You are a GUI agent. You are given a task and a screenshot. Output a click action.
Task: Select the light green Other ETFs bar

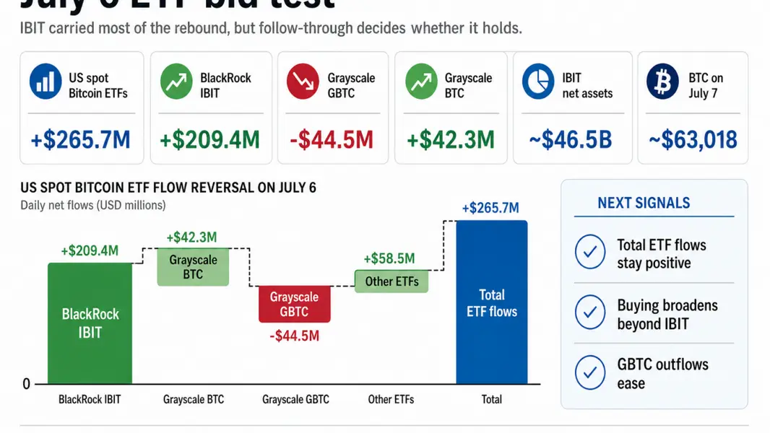point(392,281)
